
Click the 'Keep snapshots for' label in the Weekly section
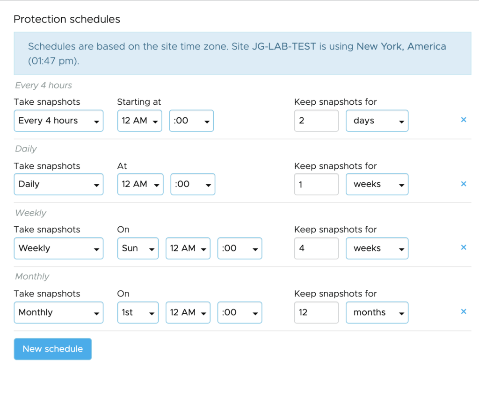coord(335,230)
